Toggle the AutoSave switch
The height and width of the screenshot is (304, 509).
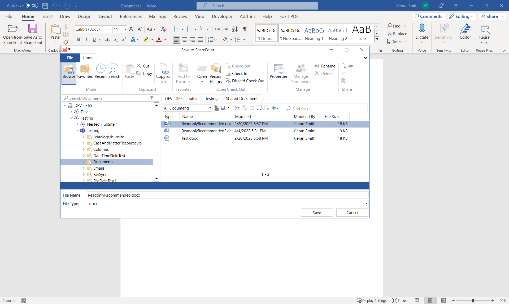click(32, 6)
